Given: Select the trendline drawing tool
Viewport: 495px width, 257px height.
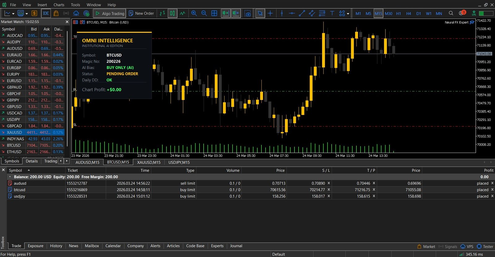Looking at the screenshot, I should tap(302, 13).
